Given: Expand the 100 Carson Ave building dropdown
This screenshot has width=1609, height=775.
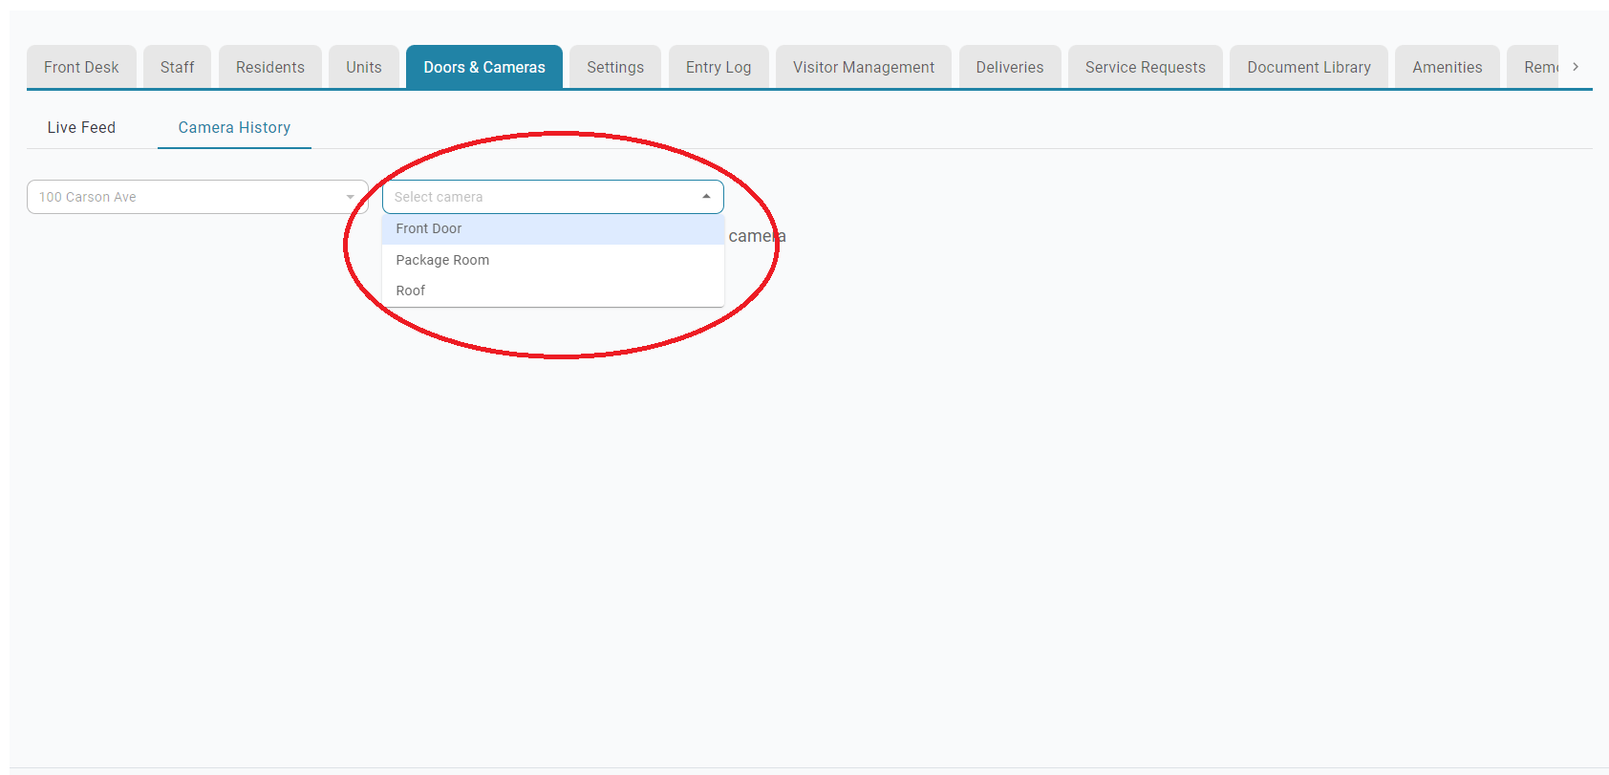Looking at the screenshot, I should [350, 197].
